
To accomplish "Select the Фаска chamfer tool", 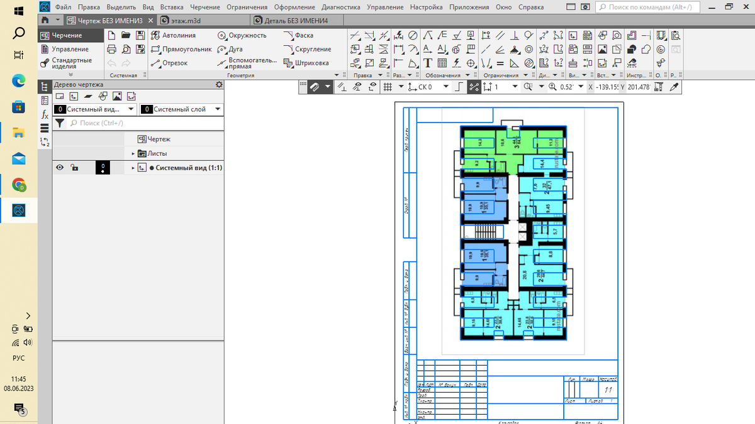I will point(298,36).
